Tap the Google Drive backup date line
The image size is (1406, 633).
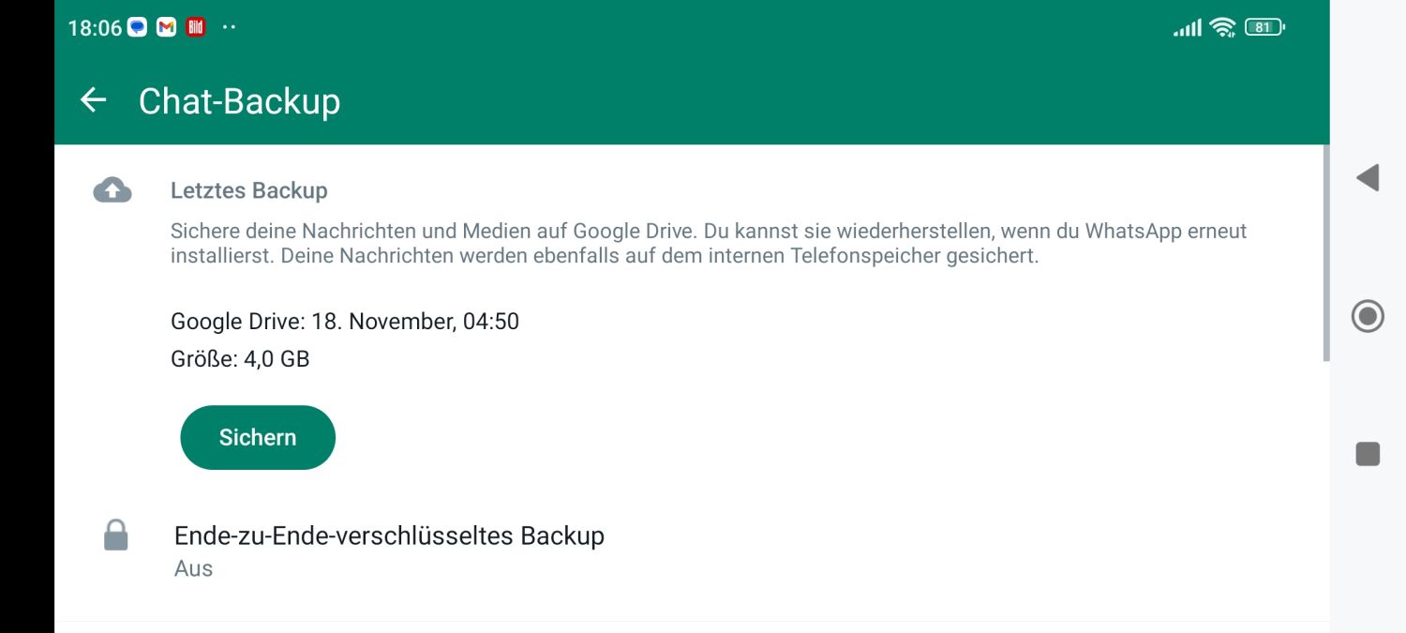point(345,322)
